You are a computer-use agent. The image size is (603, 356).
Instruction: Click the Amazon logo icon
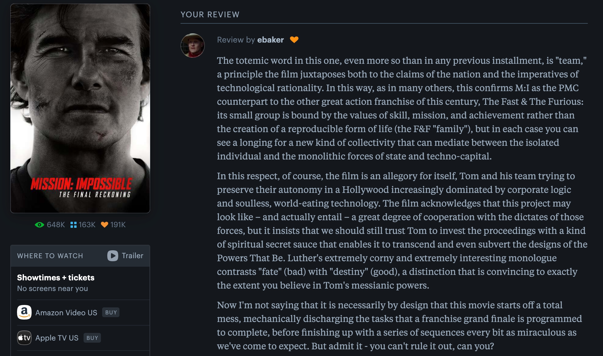pyautogui.click(x=24, y=312)
